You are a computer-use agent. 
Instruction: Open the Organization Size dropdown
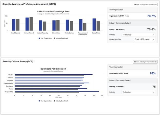click(x=145, y=39)
